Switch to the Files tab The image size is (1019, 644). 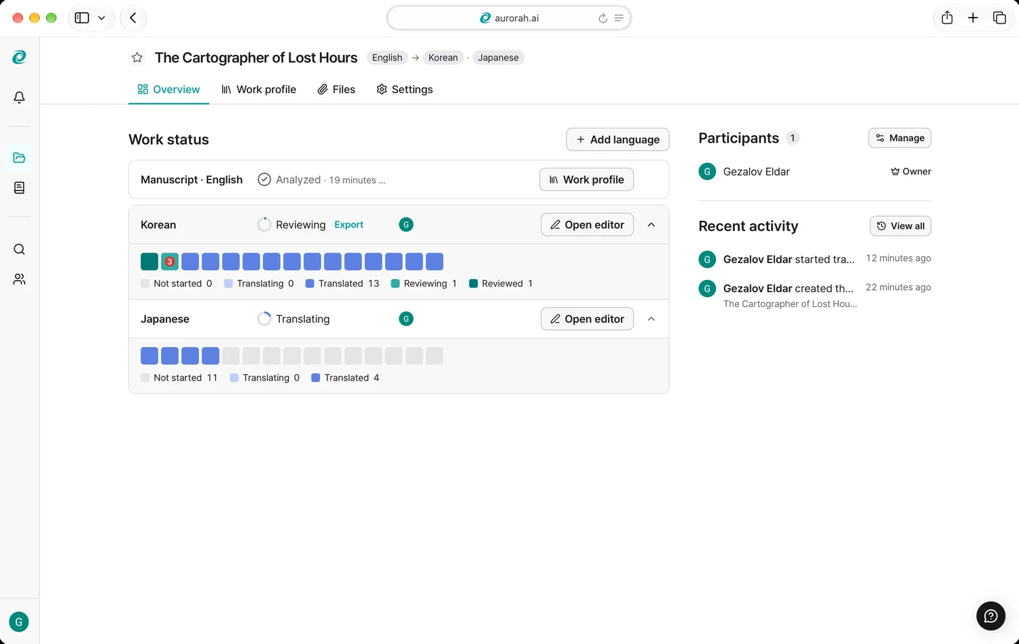click(x=336, y=90)
